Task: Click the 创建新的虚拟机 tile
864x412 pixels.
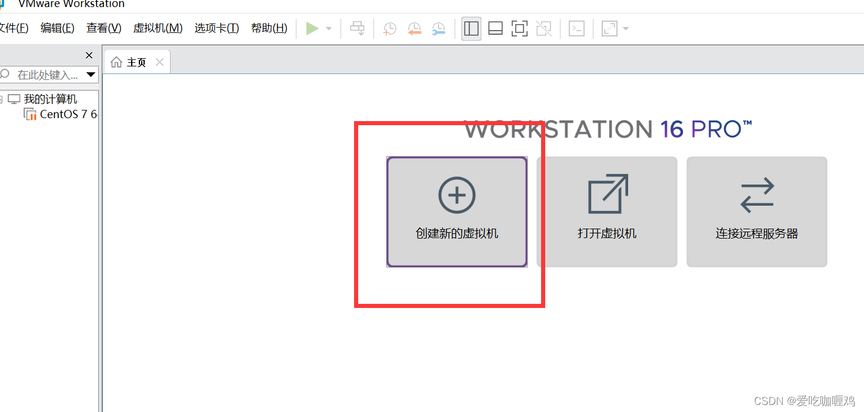Action: click(x=457, y=212)
